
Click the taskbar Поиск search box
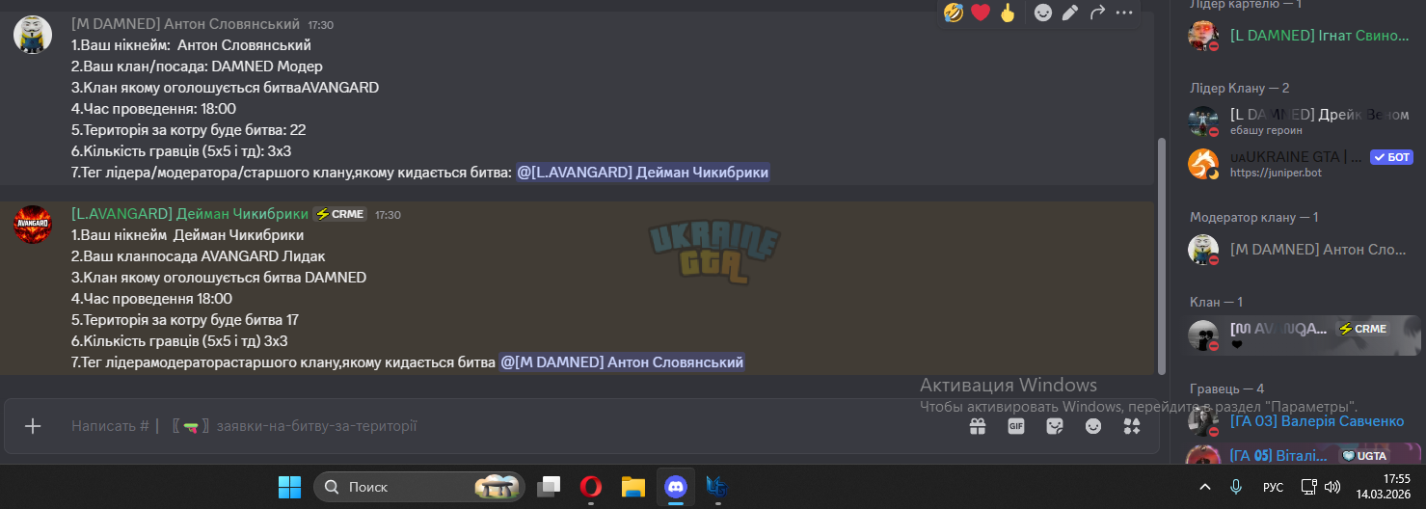[419, 487]
